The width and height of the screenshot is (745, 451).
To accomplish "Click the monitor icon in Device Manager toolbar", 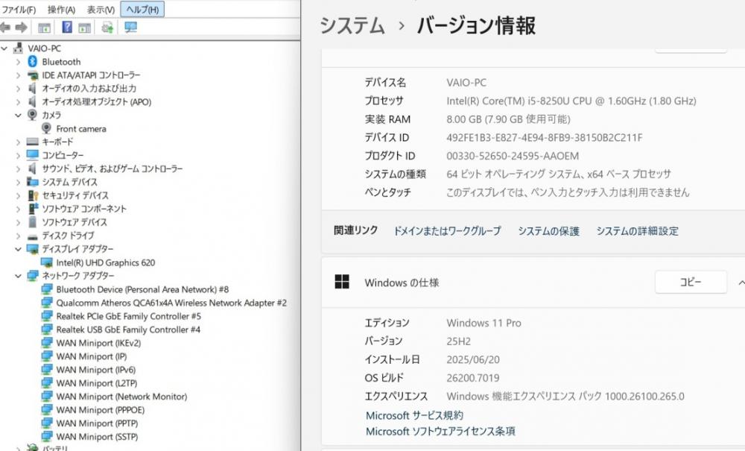I will pyautogui.click(x=130, y=28).
